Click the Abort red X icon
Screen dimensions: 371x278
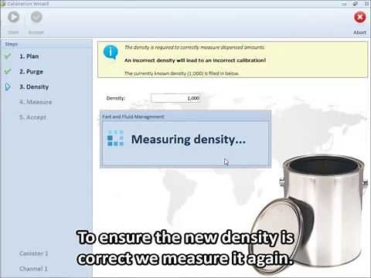[x=360, y=18]
